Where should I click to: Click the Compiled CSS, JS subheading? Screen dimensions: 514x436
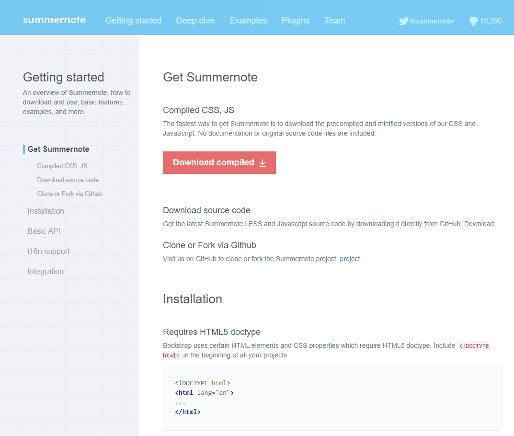(198, 110)
